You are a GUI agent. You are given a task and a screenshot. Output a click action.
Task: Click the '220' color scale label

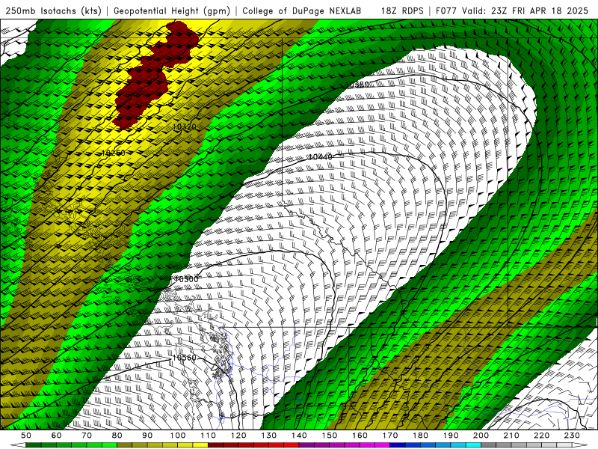point(541,436)
